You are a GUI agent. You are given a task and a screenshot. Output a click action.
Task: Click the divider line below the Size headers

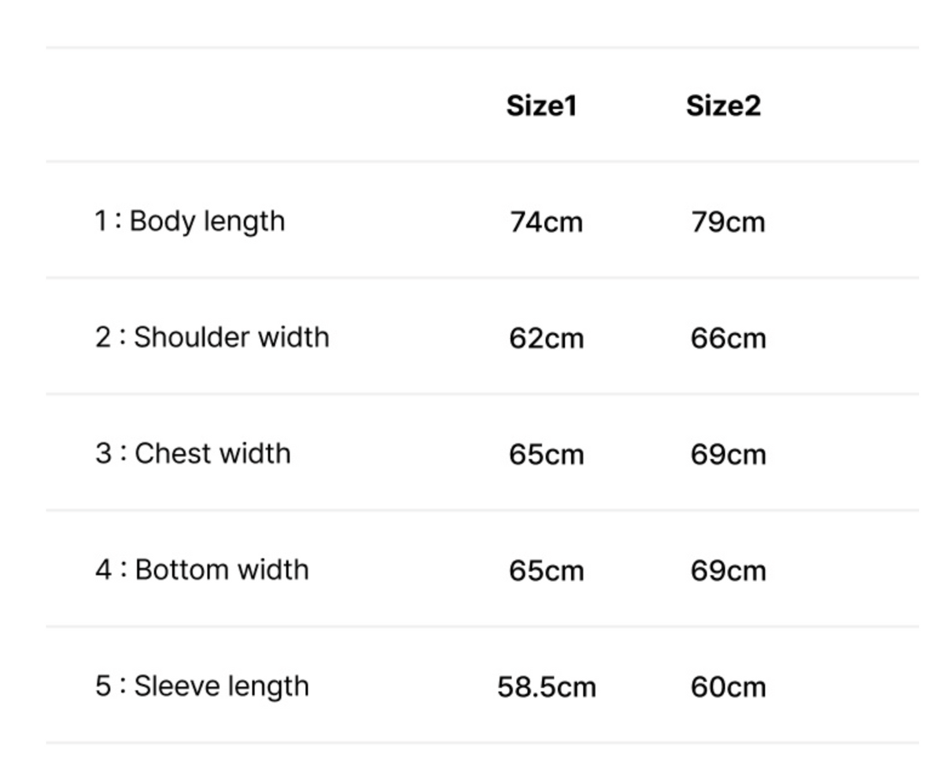point(481,162)
